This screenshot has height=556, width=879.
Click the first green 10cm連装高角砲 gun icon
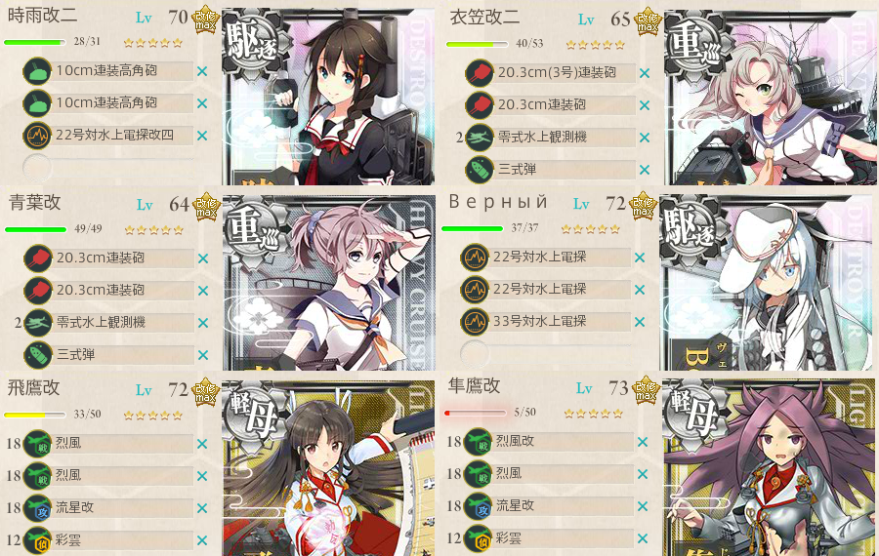pos(37,71)
